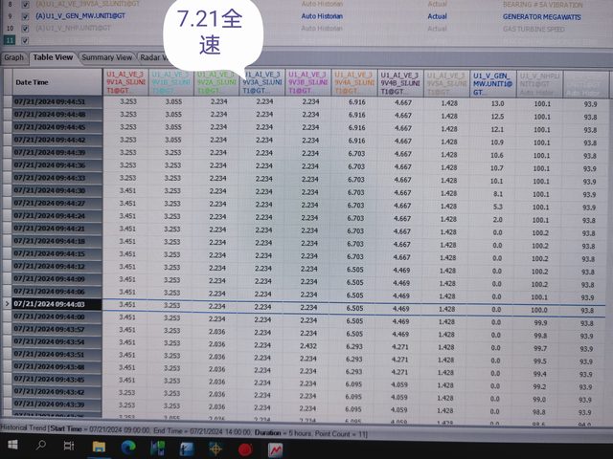Open the Windows Start menu
Viewport: 613px width, 459px height.
(x=12, y=445)
